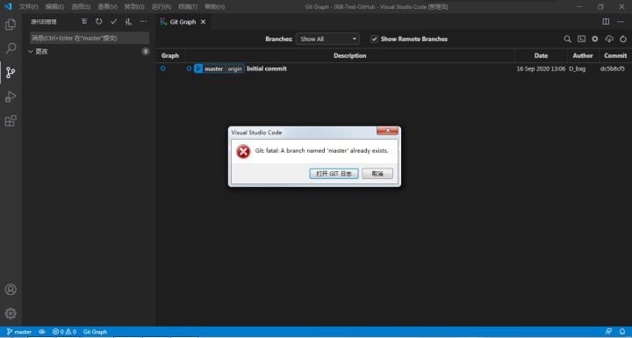Open the 运行(R) menu
The image size is (632, 338).
(x=162, y=7)
